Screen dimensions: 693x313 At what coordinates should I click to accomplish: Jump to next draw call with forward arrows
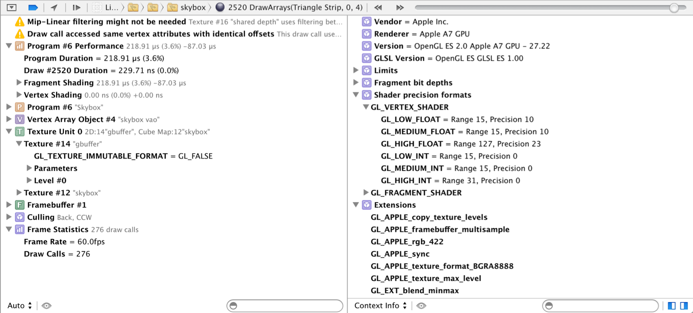[400, 7]
